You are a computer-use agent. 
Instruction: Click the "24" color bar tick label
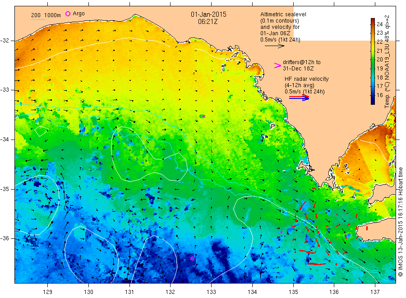[x=379, y=24]
